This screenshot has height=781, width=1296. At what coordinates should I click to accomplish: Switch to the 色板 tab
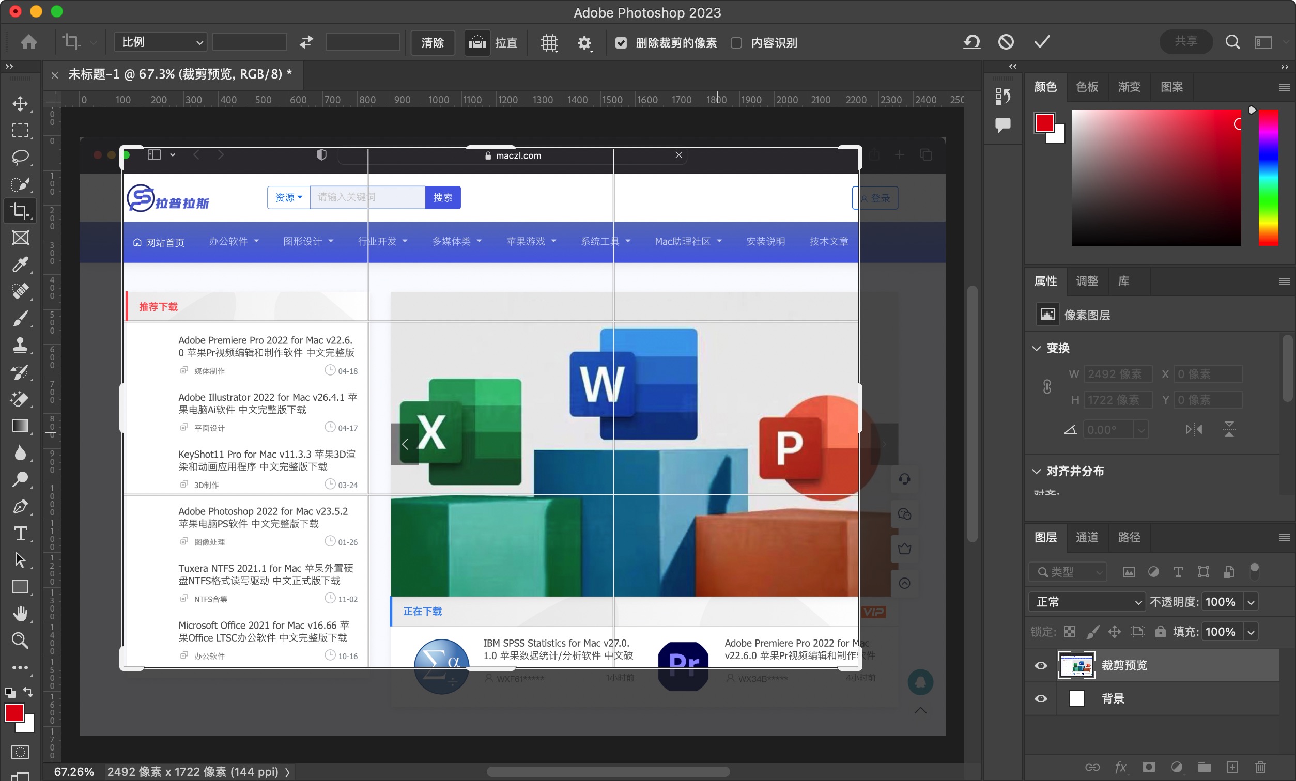(1087, 87)
